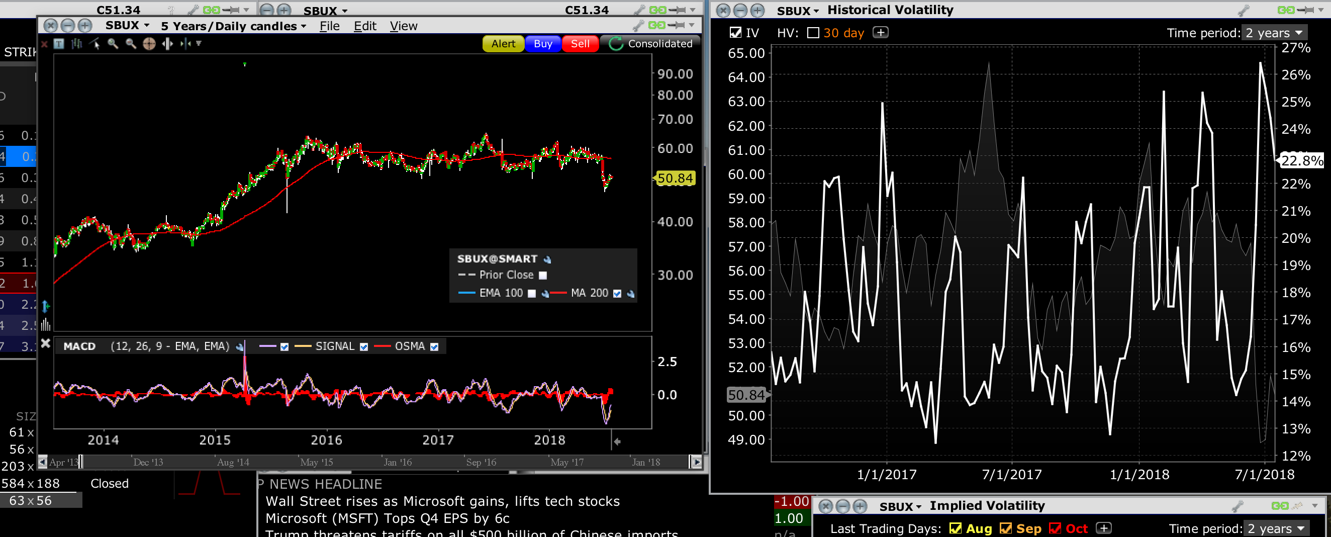
Task: Uncheck the Sep trading day checkbox
Action: point(1005,529)
